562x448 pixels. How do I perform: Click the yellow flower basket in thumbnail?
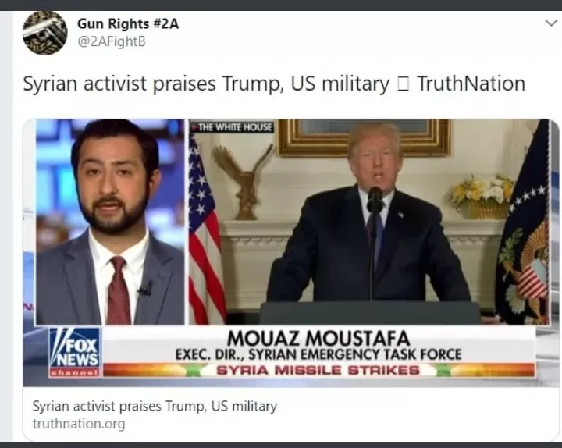[482, 197]
